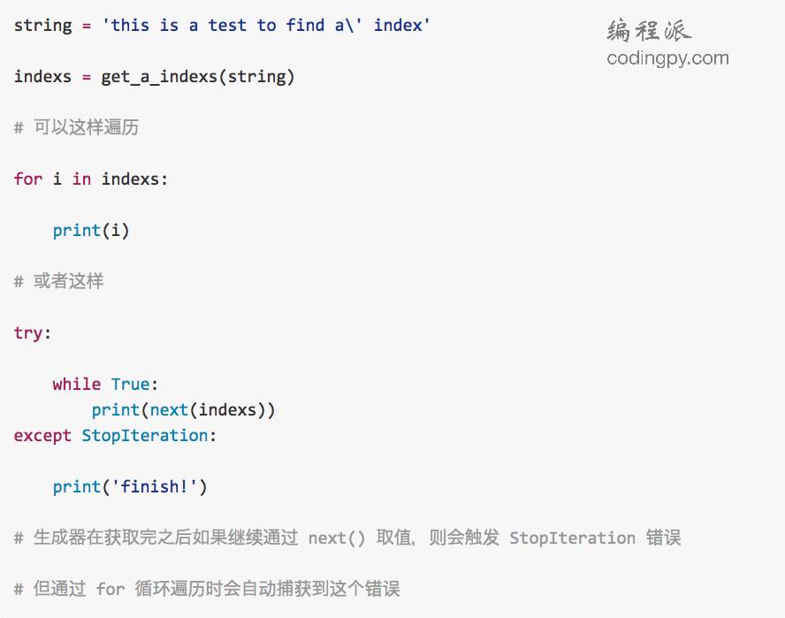Click the 'in' keyword in the for loop

pyautogui.click(x=81, y=179)
